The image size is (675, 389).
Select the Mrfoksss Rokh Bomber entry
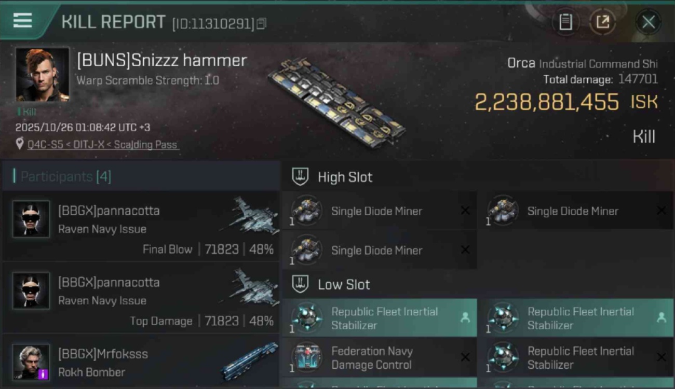140,363
